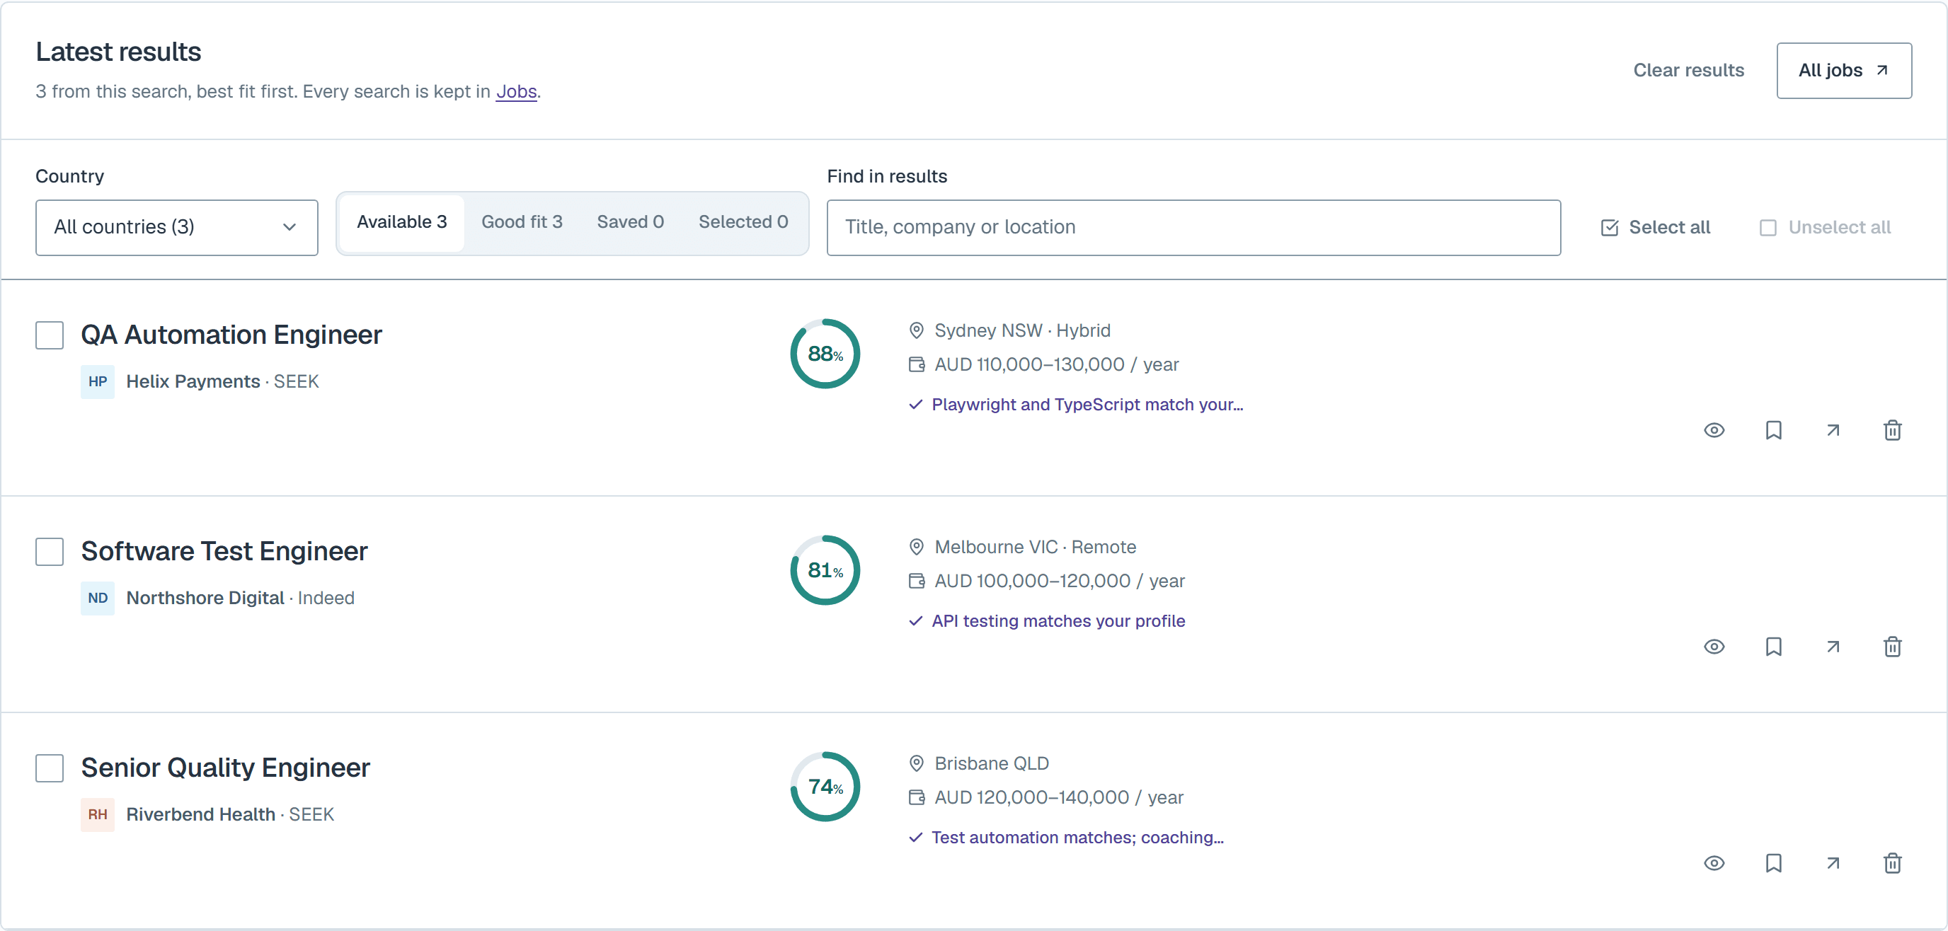Tick the QA Automation Engineer checkbox
Screen dimensions: 1948x931
[x=49, y=335]
